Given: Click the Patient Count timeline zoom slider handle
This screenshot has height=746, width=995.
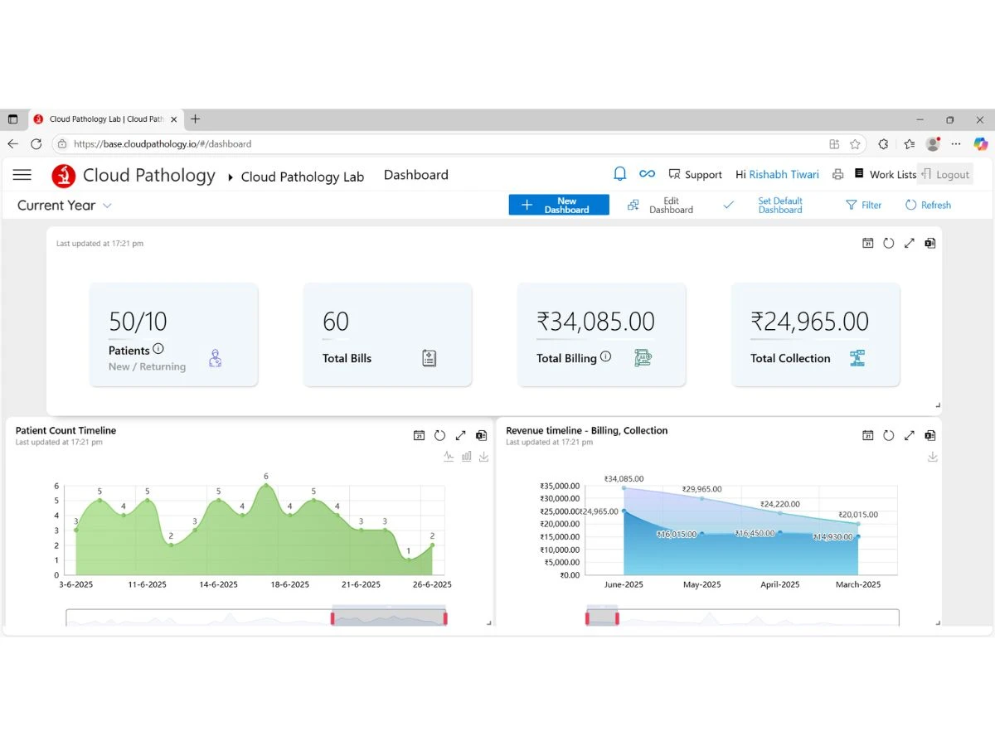Looking at the screenshot, I should [332, 618].
